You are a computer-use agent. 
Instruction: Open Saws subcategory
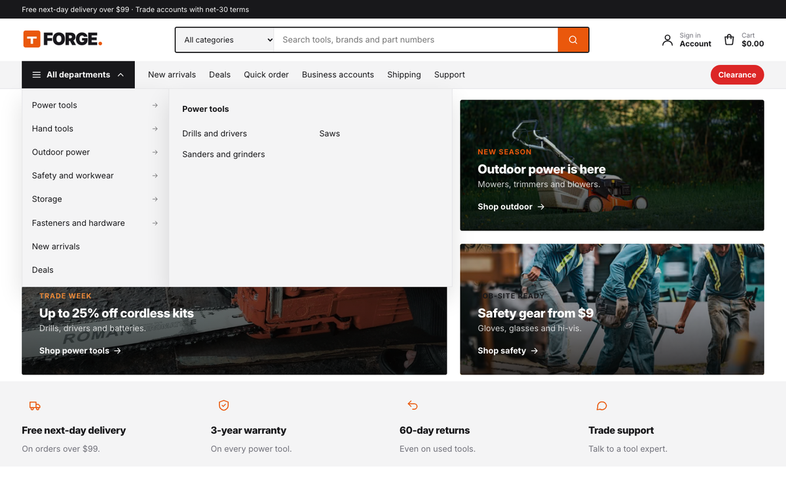coord(329,134)
